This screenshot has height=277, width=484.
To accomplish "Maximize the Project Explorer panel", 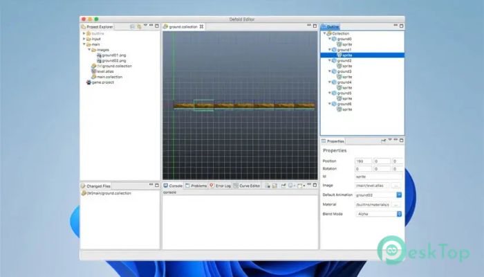I will pyautogui.click(x=157, y=26).
